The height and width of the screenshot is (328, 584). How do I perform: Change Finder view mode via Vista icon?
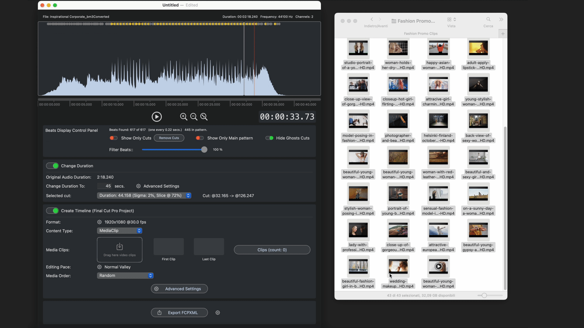coord(451,19)
